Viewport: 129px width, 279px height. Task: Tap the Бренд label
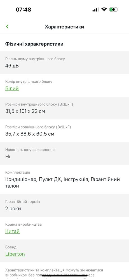tap(11, 247)
